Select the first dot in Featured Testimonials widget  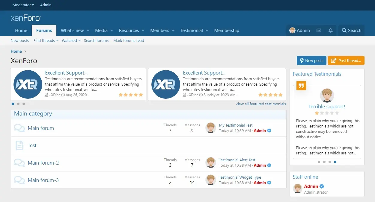(x=319, y=162)
